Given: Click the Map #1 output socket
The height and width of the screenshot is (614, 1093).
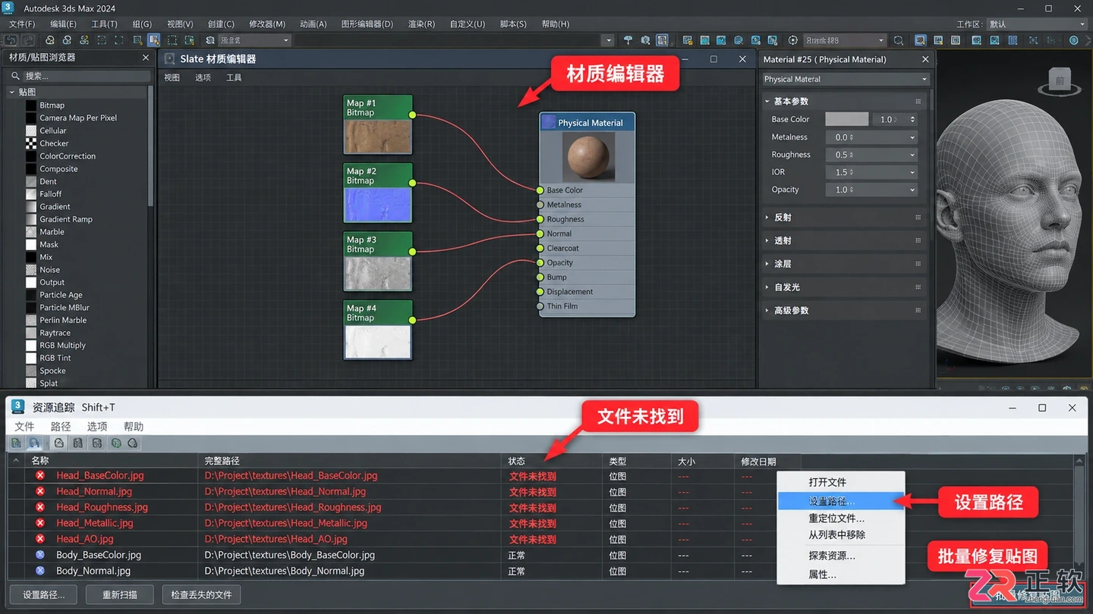Looking at the screenshot, I should click(412, 115).
